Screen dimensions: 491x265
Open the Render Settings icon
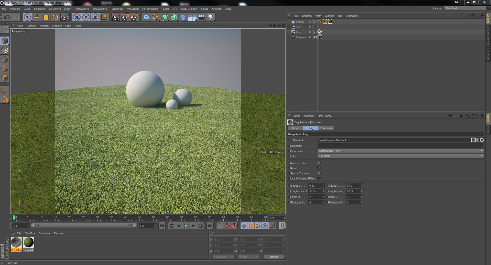tap(134, 17)
